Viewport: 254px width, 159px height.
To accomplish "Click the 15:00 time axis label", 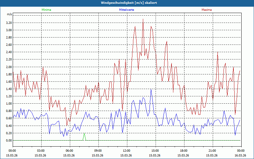I will pyautogui.click(x=156, y=151).
